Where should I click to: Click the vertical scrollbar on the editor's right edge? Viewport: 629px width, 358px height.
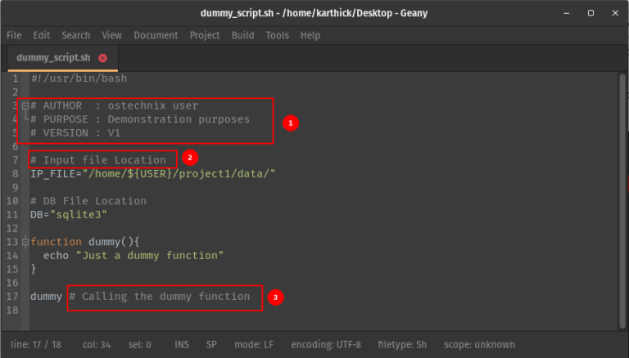[x=621, y=196]
